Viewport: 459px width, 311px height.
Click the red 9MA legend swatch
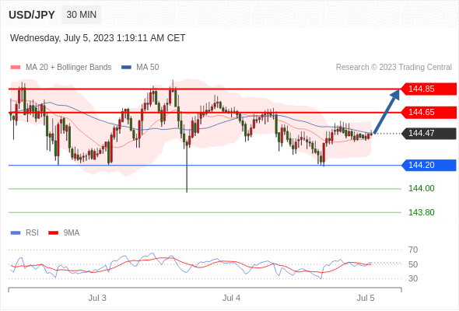click(53, 233)
